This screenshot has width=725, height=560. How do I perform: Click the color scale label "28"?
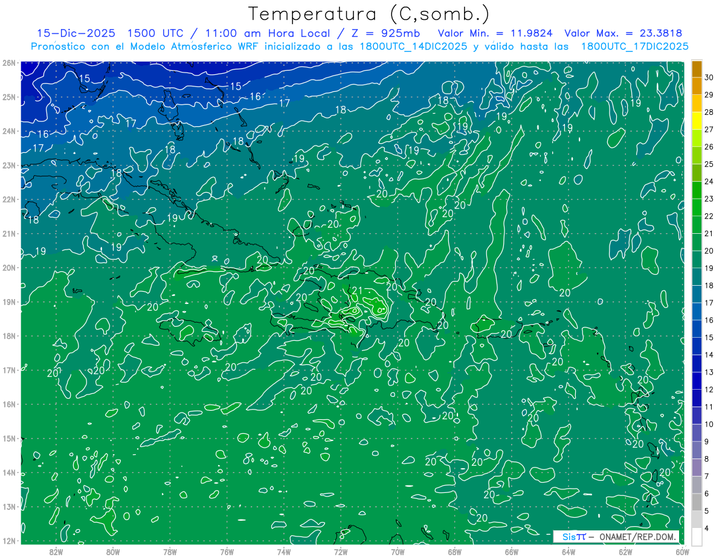tap(709, 112)
